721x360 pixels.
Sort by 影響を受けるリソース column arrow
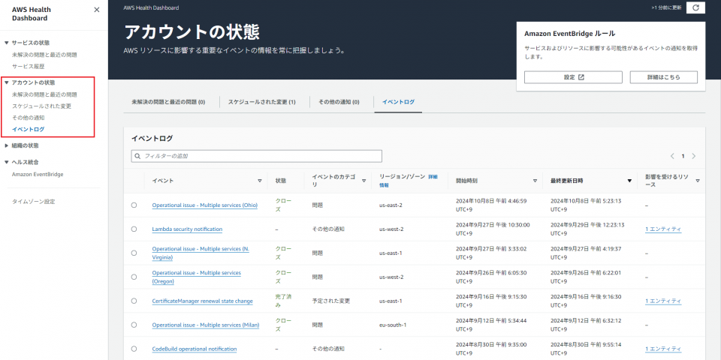(x=698, y=181)
